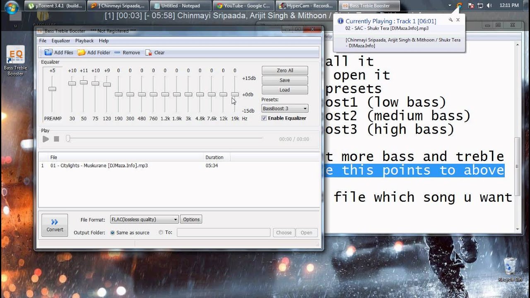530x298 pixels.
Task: Click the Open output folder button
Action: click(x=306, y=233)
